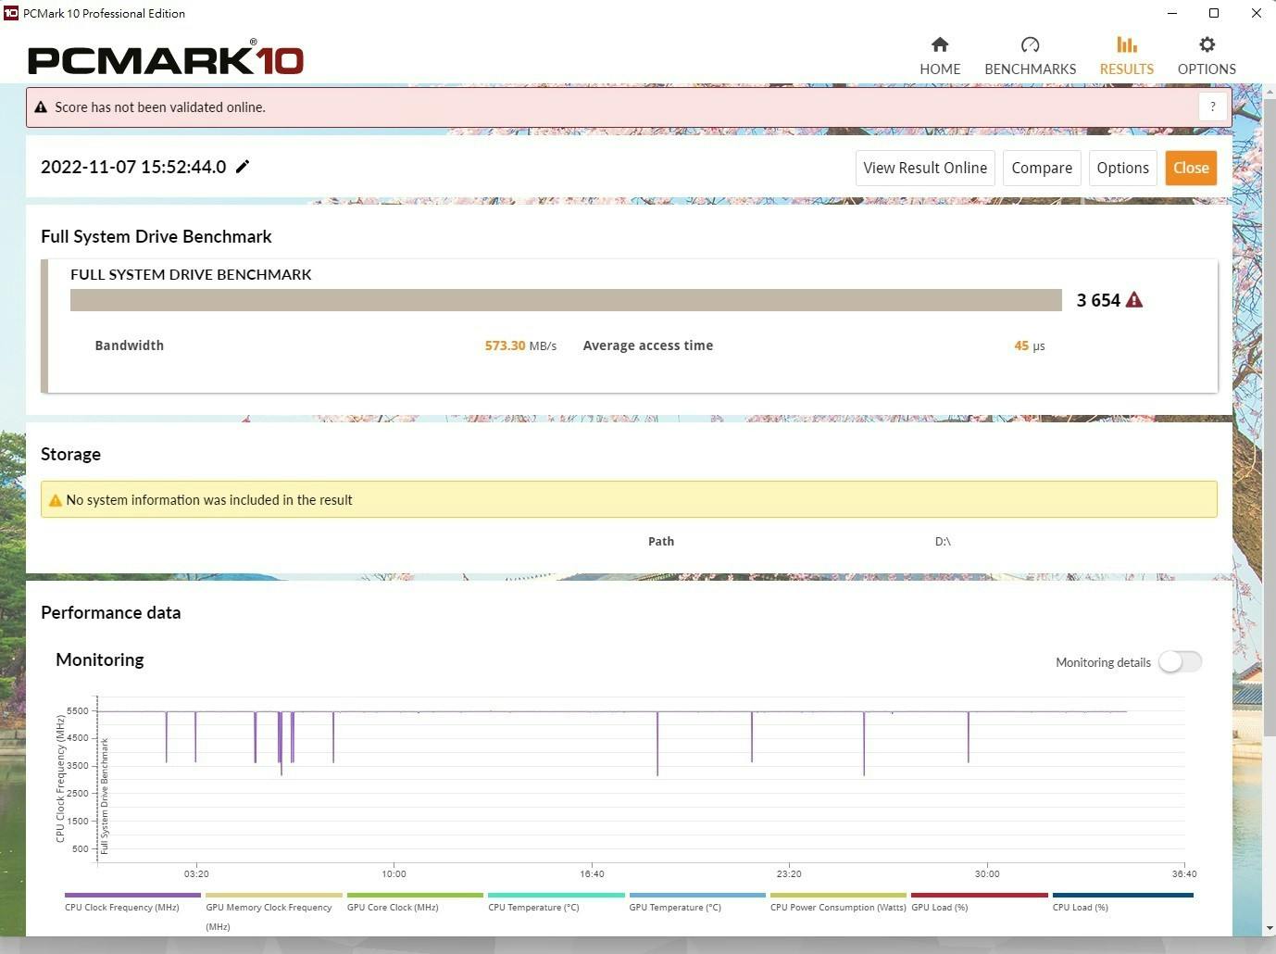Click the 5500 value on frequency axis

click(x=78, y=710)
